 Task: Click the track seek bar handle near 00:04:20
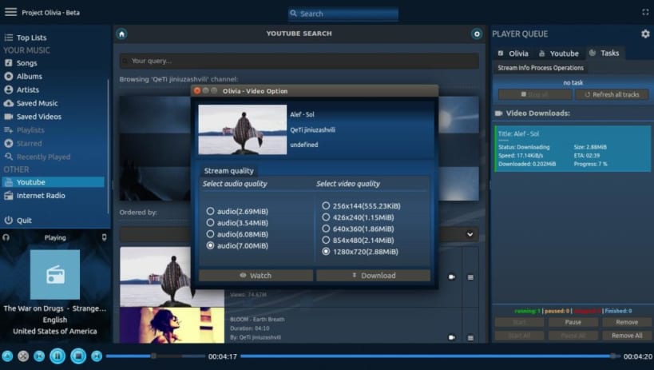(613, 356)
